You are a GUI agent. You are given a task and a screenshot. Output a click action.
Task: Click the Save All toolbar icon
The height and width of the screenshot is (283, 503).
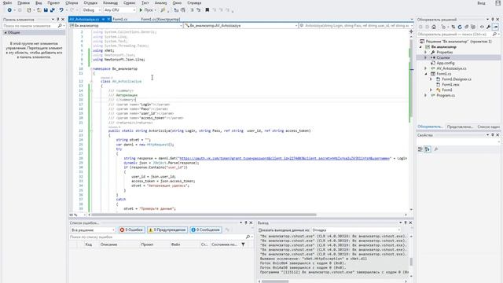53,10
